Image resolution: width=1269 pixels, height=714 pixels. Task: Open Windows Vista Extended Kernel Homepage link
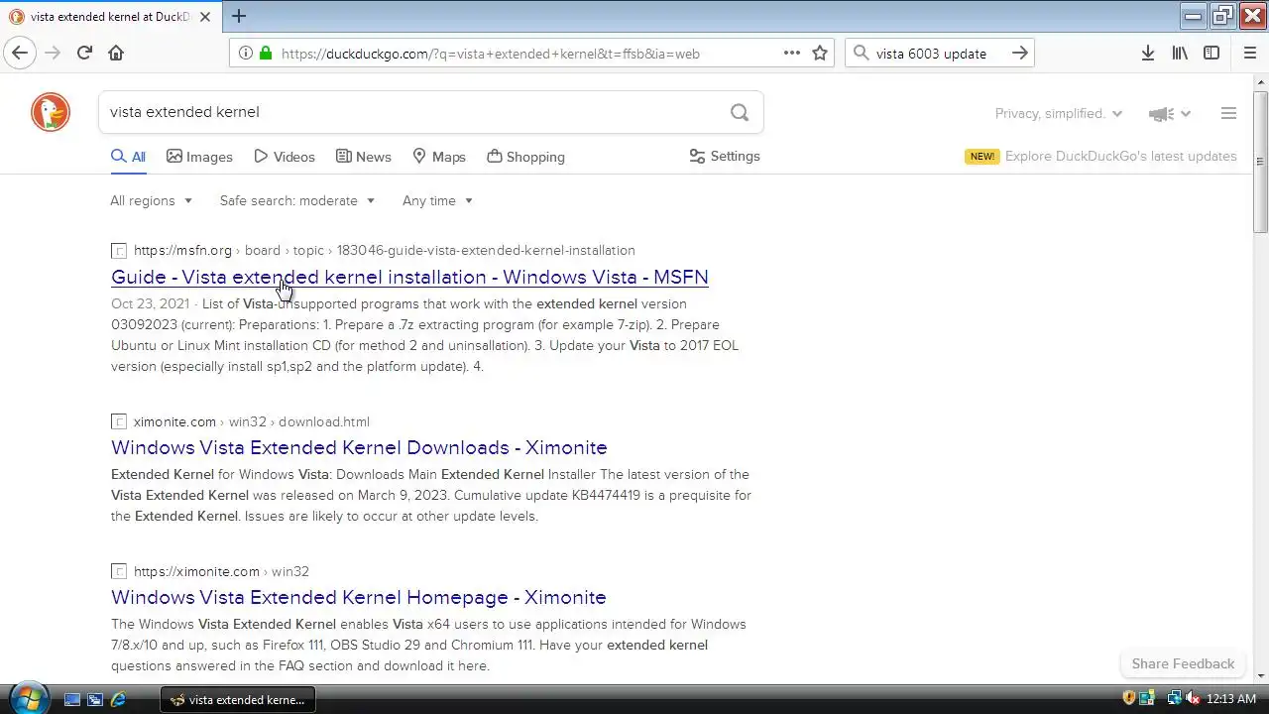[359, 598]
